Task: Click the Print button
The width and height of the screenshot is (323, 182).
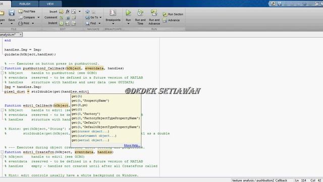Action: coord(24,23)
